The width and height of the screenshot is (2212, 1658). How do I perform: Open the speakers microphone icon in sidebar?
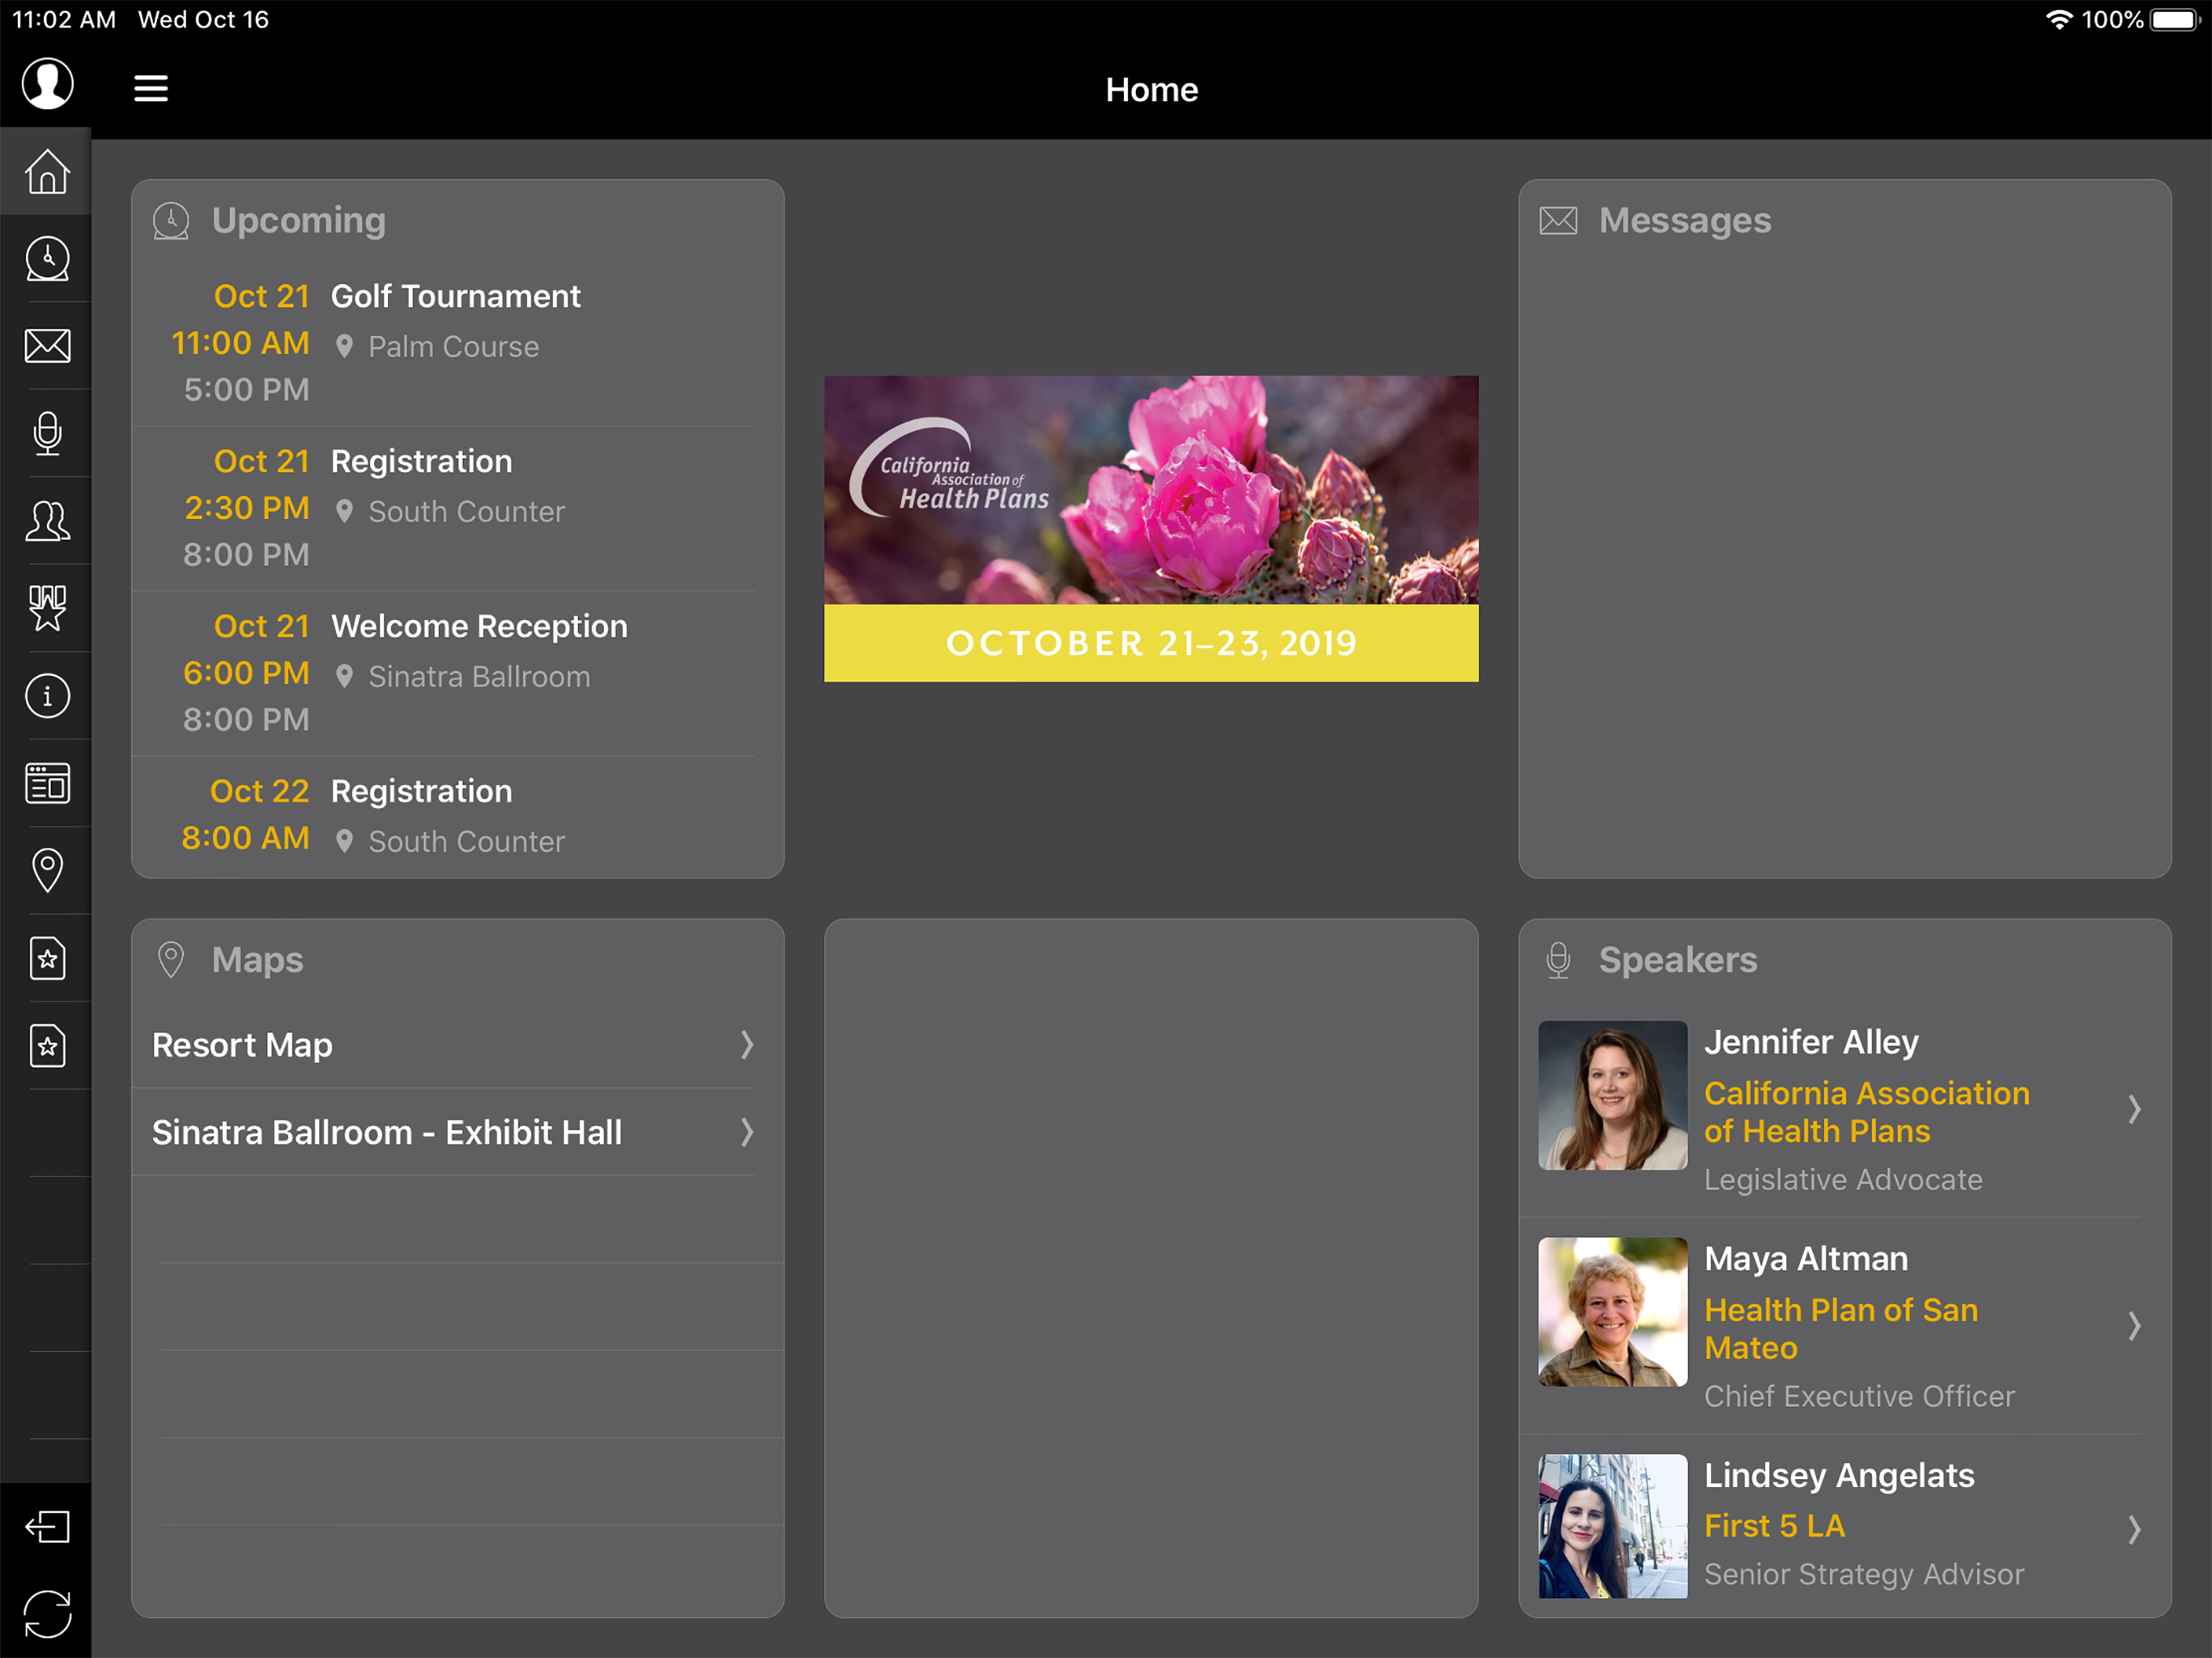(47, 433)
